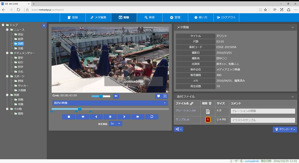
Task: Collapse the ドキュメンタリー tree node
Action: 7,53
